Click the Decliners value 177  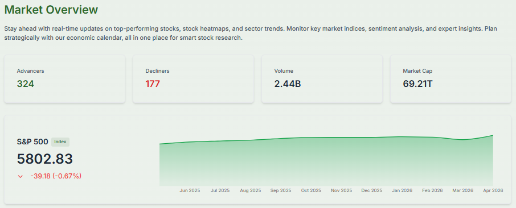[x=153, y=84]
